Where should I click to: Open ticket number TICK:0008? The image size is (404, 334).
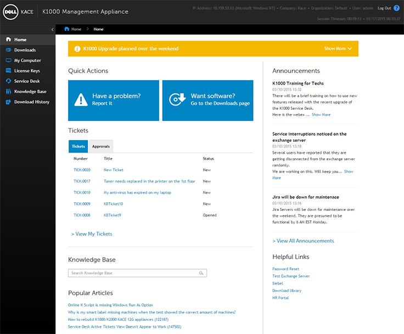82,215
